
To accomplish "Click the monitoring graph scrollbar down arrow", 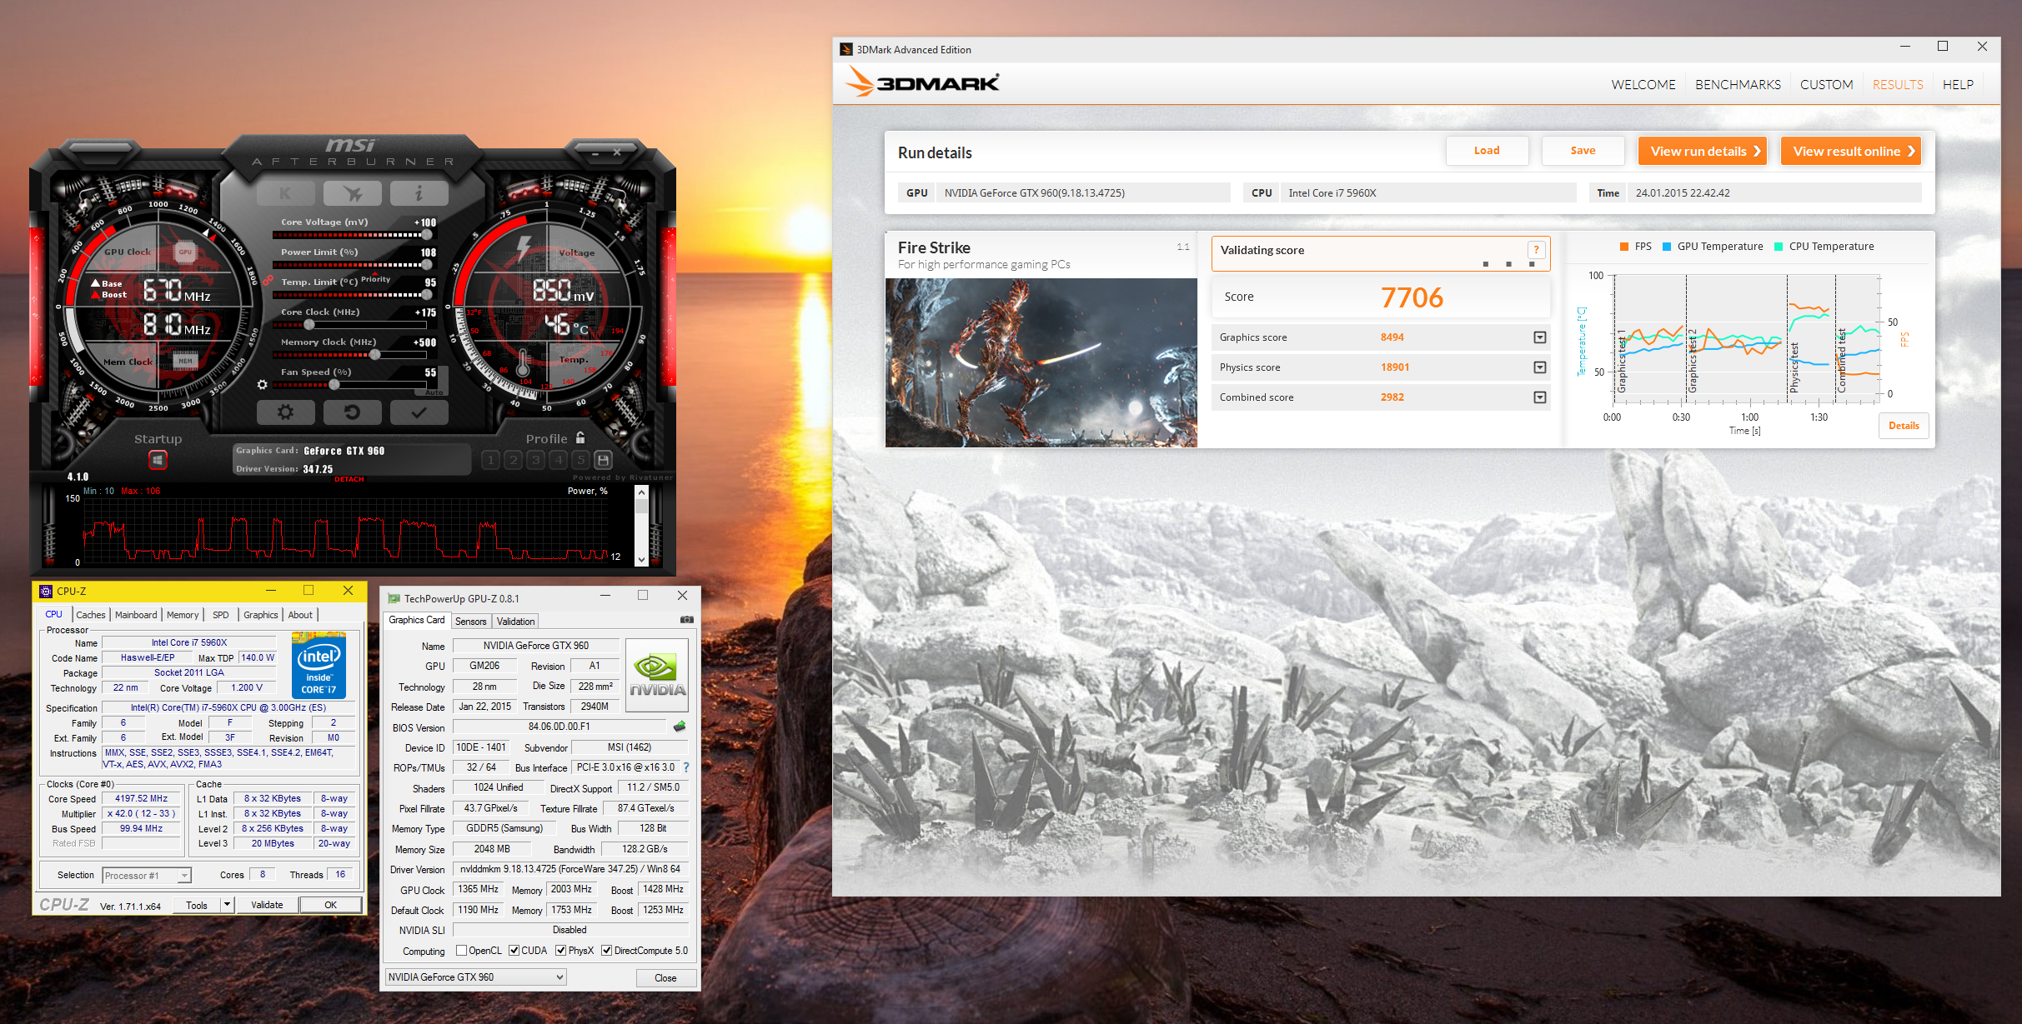I will tap(641, 559).
